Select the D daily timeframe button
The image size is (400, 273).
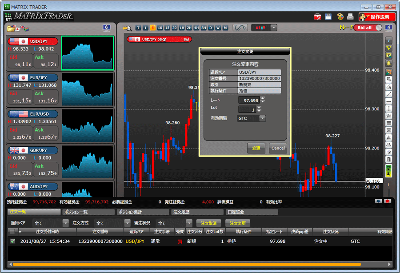click(211, 28)
